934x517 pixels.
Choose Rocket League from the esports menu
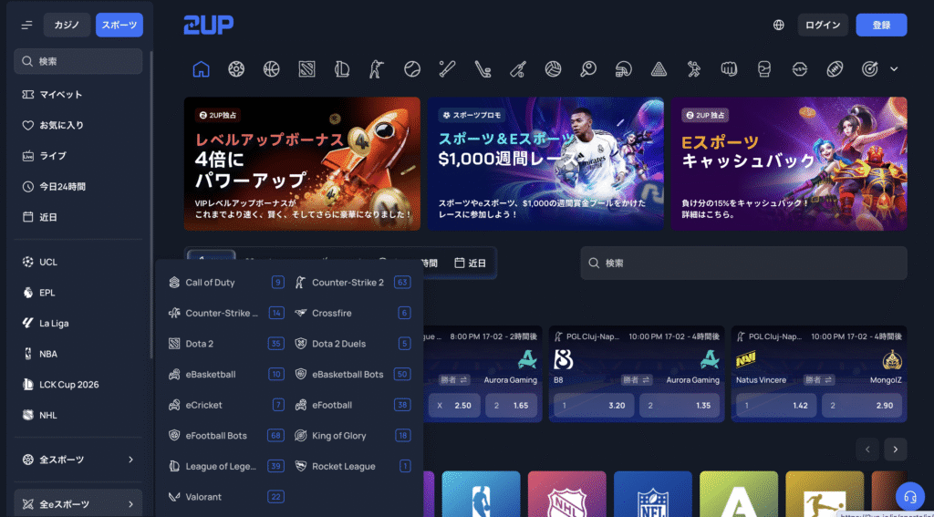tap(353, 466)
